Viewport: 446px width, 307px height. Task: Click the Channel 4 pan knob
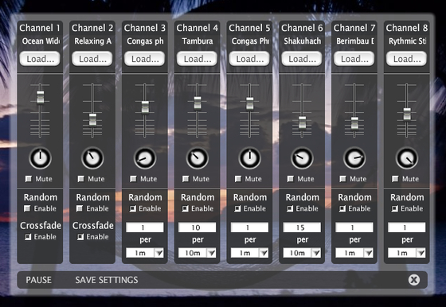(x=198, y=158)
